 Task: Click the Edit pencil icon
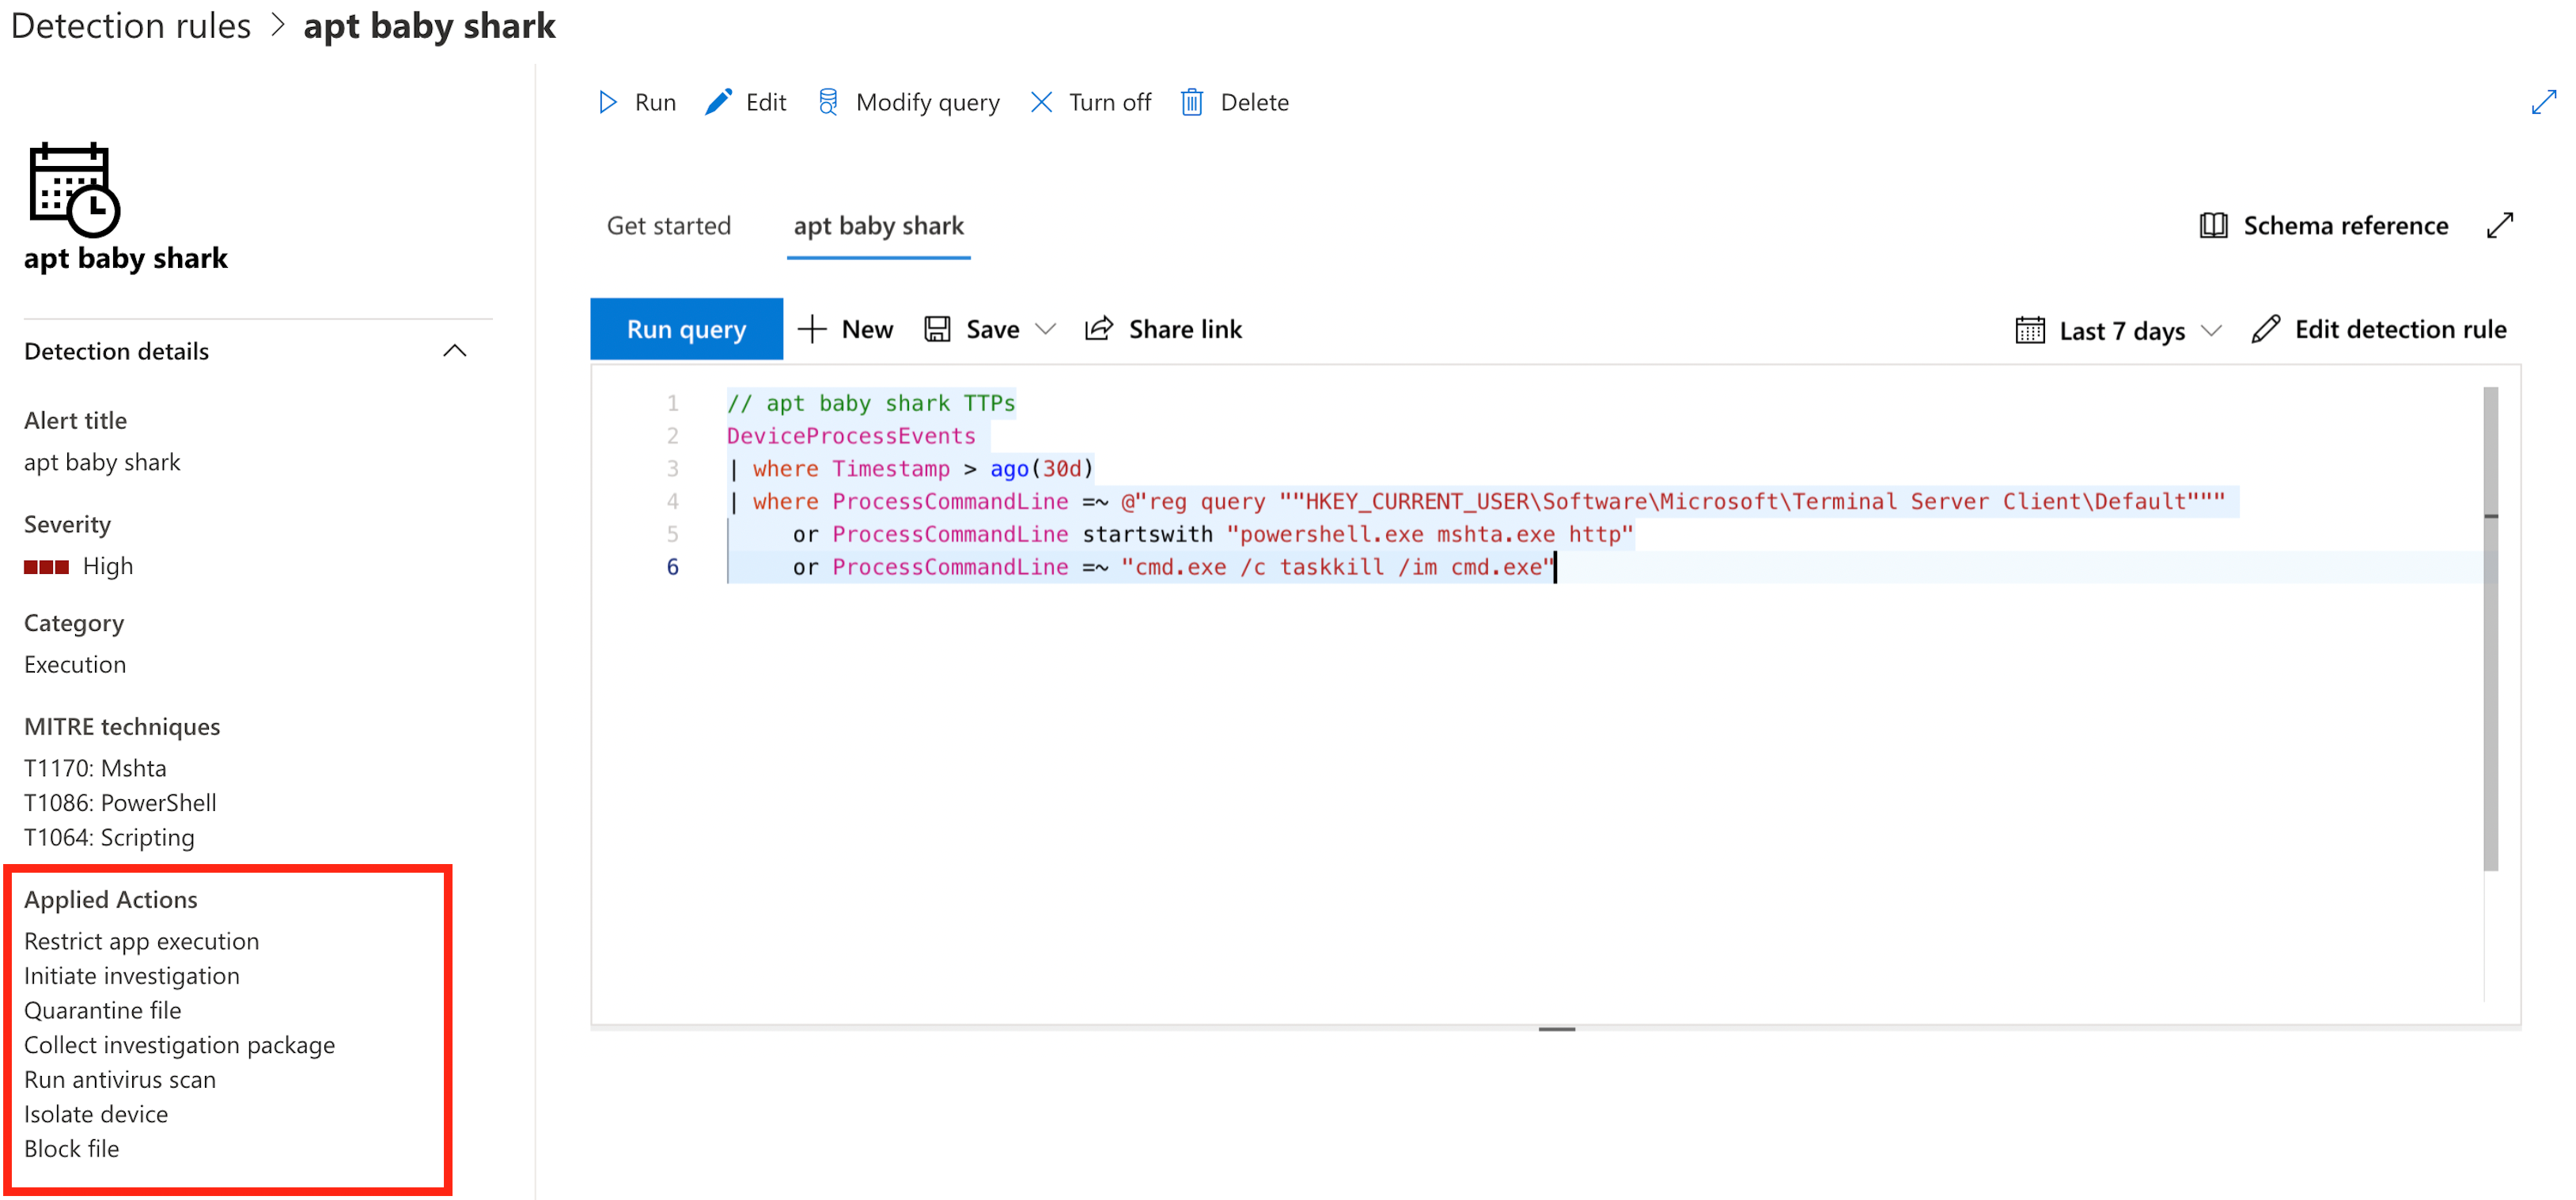point(718,102)
